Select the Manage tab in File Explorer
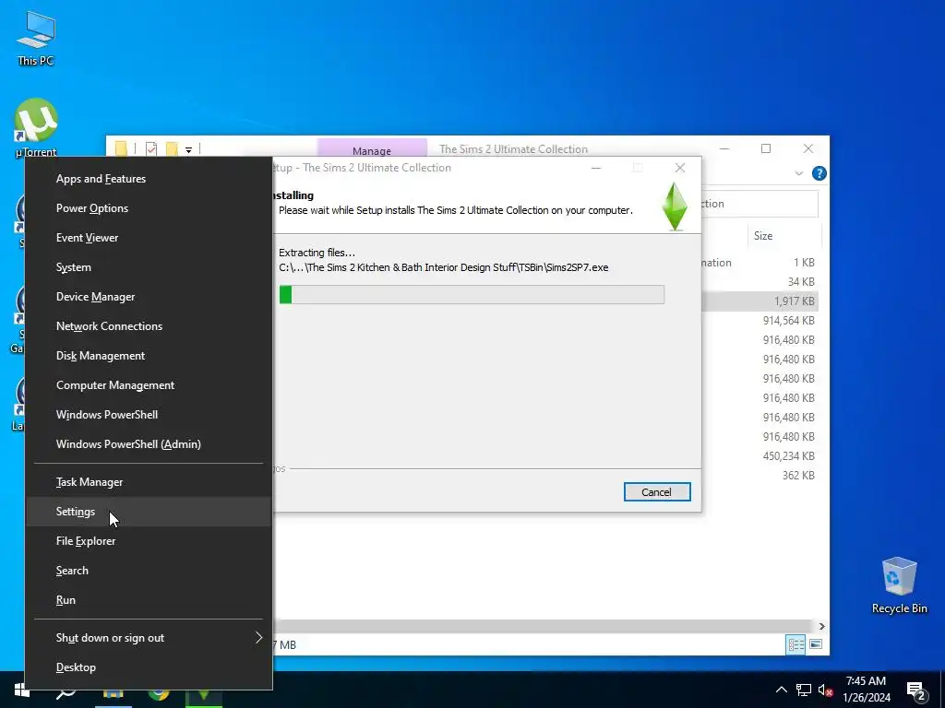 (372, 150)
